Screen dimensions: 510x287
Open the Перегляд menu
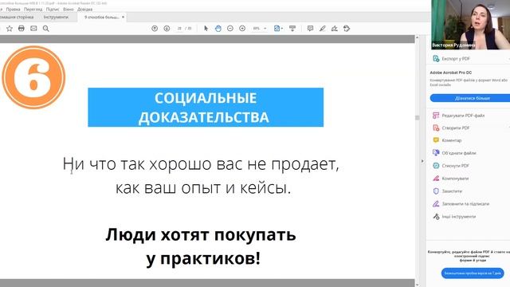pos(33,10)
